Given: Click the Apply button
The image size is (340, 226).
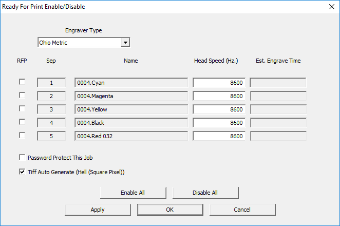Looking at the screenshot, I should 98,210.
